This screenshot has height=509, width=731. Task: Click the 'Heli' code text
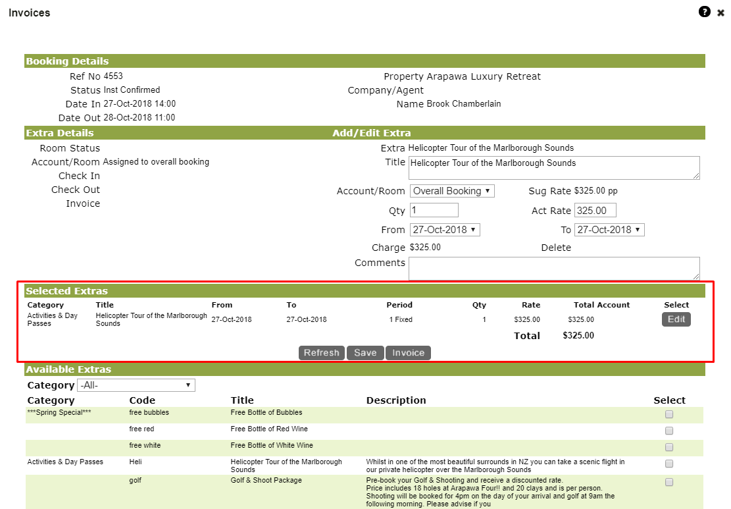(x=135, y=462)
